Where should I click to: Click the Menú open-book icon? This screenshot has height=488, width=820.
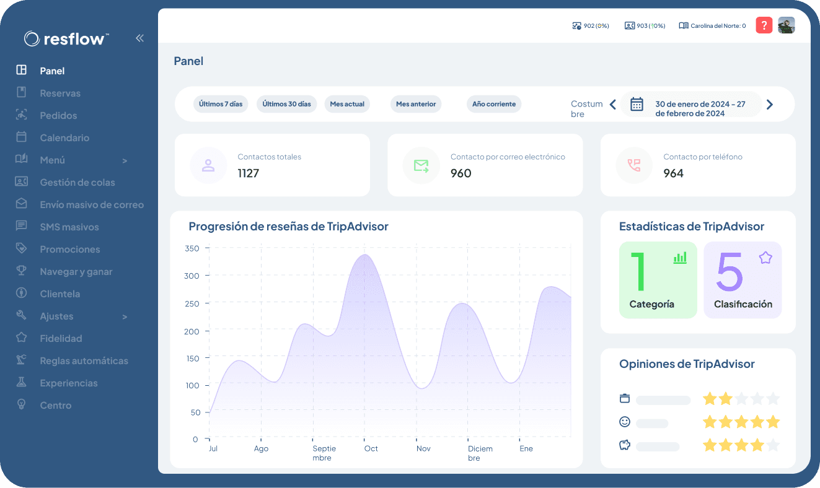[22, 159]
